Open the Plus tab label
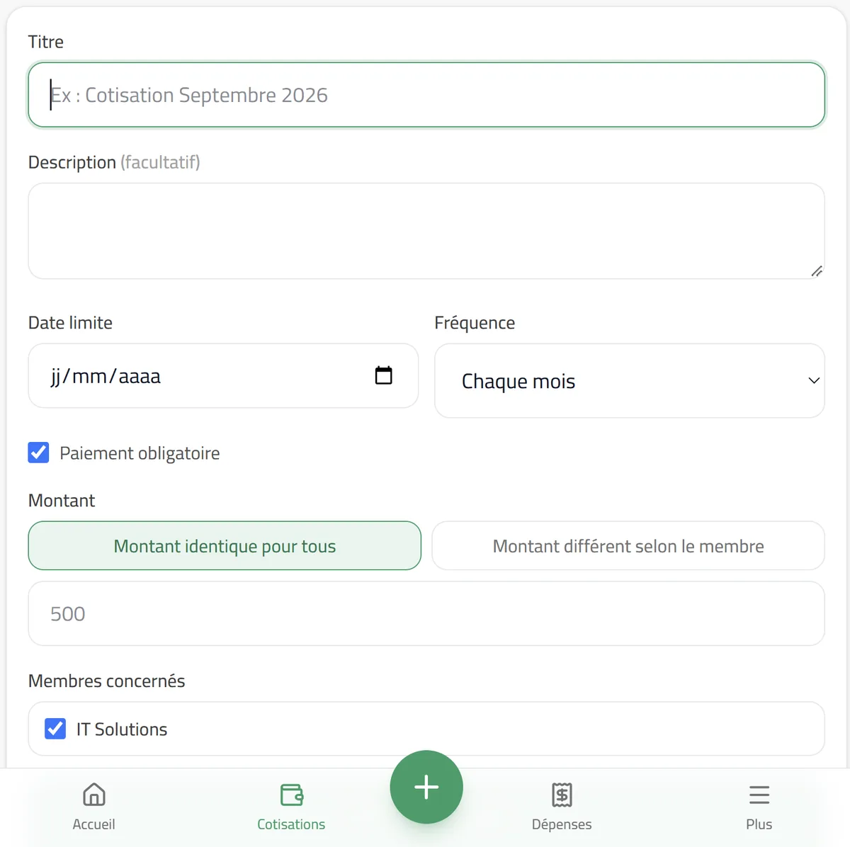850x847 pixels. pos(759,824)
